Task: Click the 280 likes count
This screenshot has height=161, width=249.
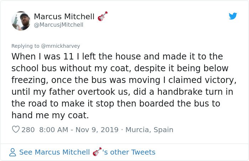Action: point(28,130)
